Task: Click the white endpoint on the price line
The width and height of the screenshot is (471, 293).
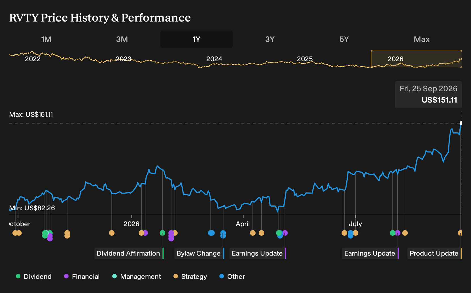Action: tap(461, 123)
